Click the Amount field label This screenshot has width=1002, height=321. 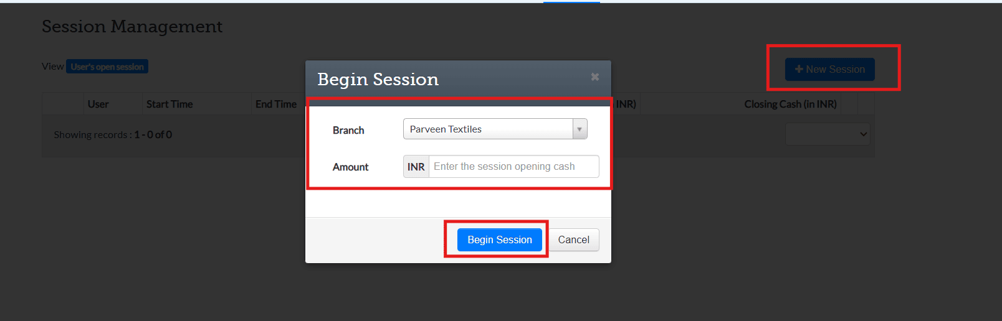pyautogui.click(x=350, y=167)
